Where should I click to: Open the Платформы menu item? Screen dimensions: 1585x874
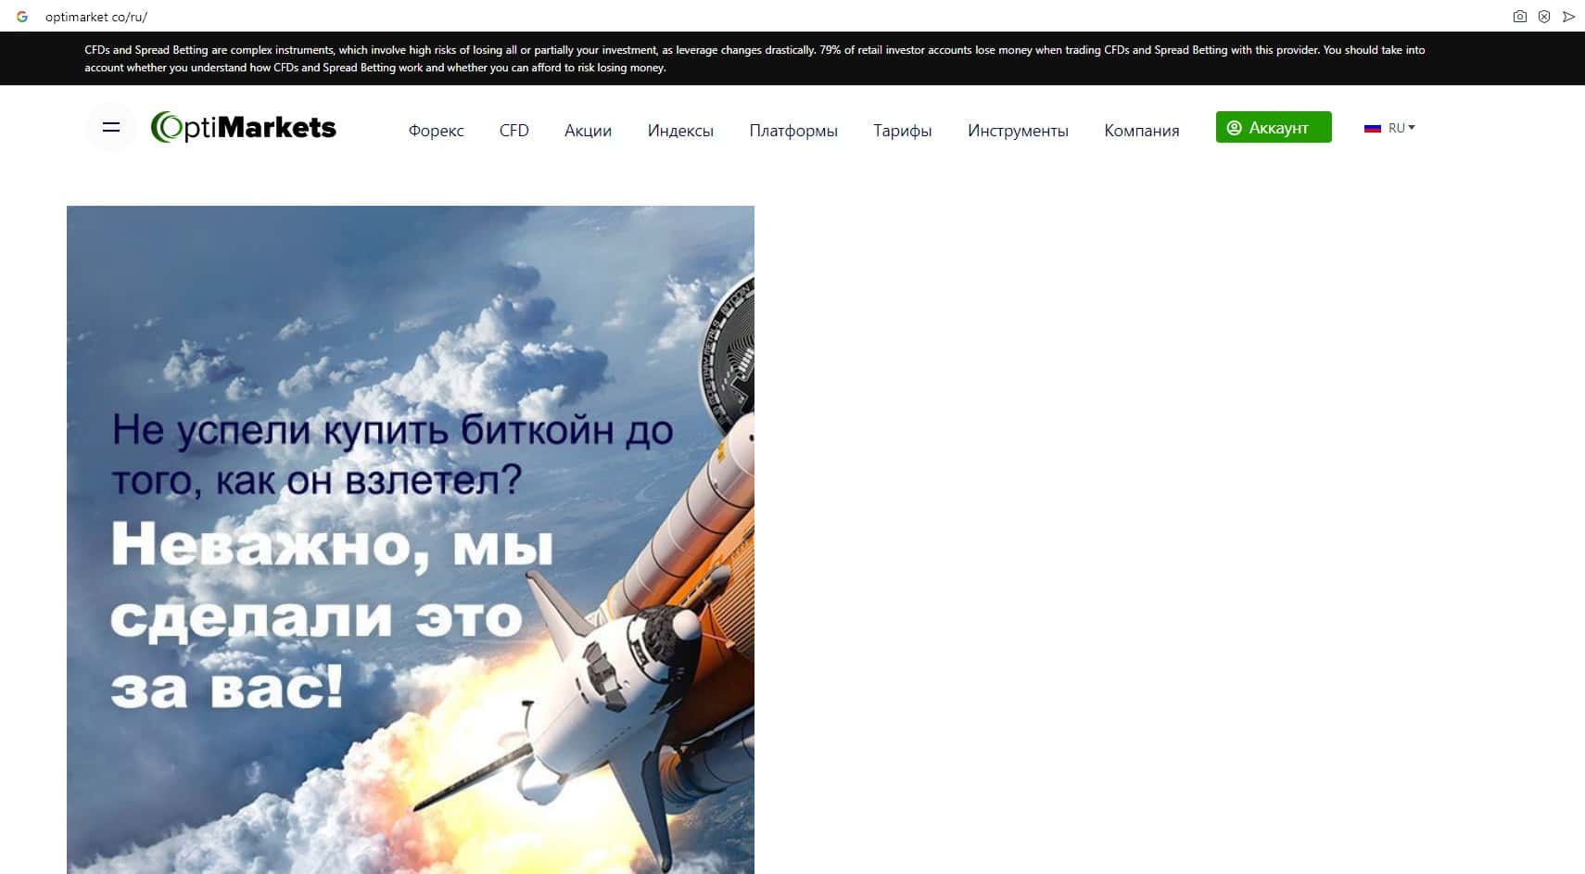(x=793, y=131)
